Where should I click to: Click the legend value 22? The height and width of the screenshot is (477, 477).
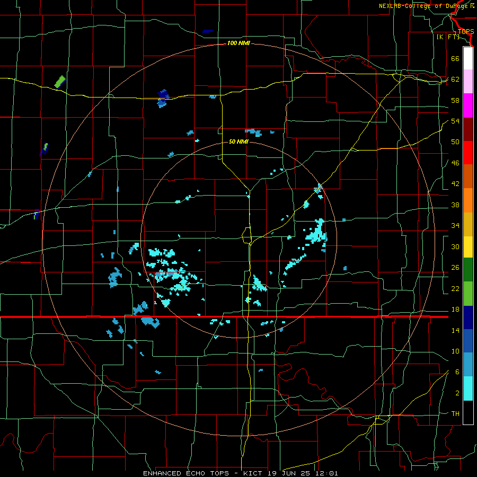(x=455, y=288)
